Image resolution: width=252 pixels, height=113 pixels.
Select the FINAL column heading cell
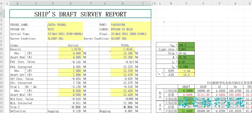(125, 45)
